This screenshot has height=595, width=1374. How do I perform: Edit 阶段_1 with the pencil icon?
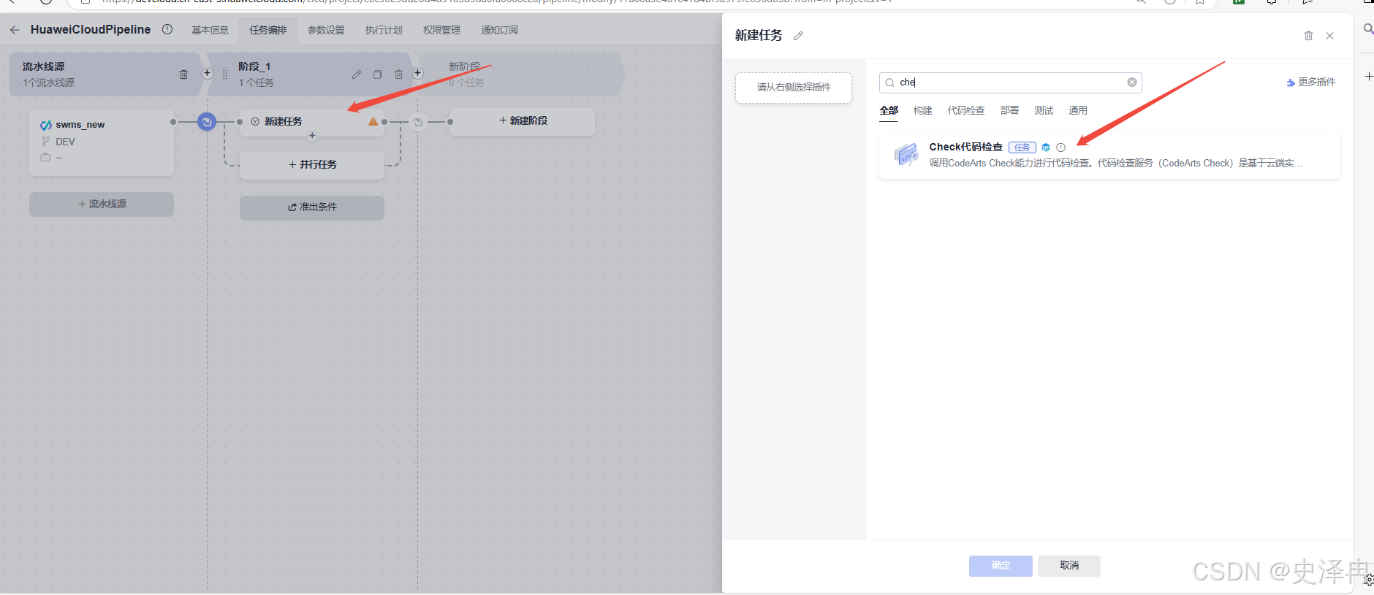[357, 74]
